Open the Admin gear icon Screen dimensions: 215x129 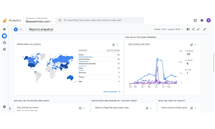pos(4,107)
